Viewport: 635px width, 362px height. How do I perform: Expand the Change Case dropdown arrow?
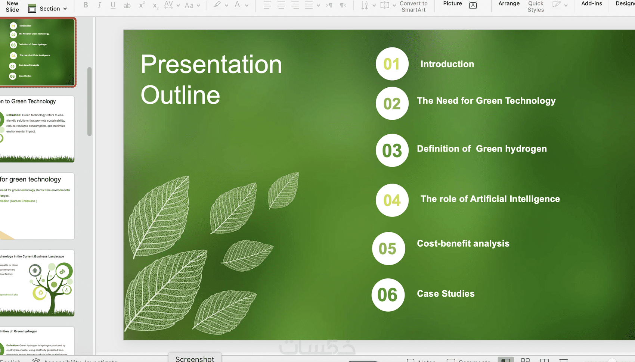pos(198,6)
